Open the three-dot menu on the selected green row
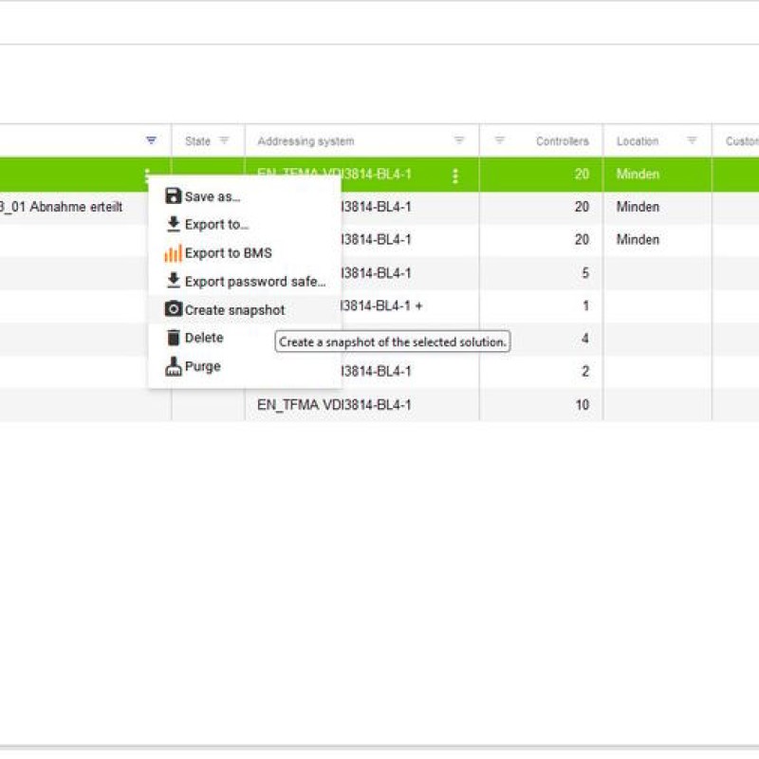The image size is (759, 759). [x=149, y=175]
